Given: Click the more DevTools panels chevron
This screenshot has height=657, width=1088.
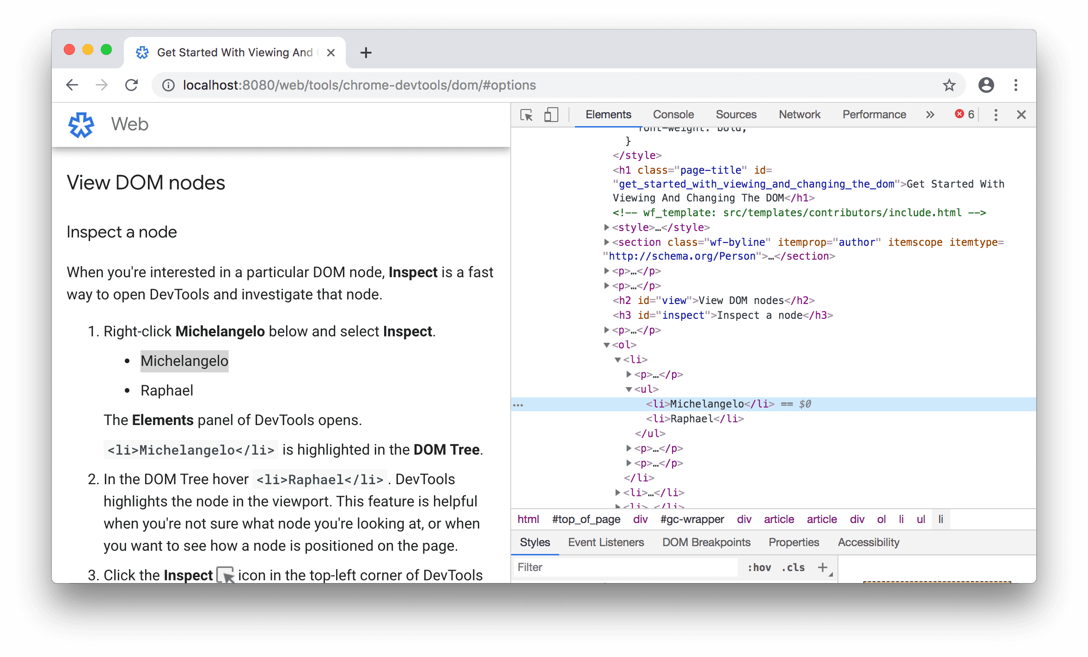Looking at the screenshot, I should [929, 114].
